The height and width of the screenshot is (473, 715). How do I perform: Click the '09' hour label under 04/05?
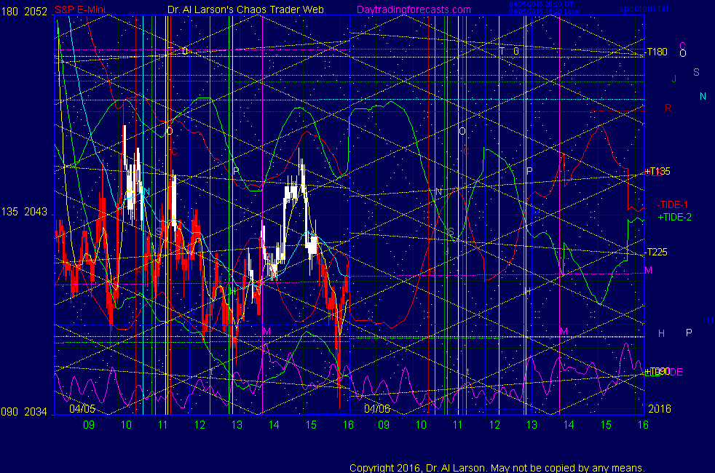point(89,425)
